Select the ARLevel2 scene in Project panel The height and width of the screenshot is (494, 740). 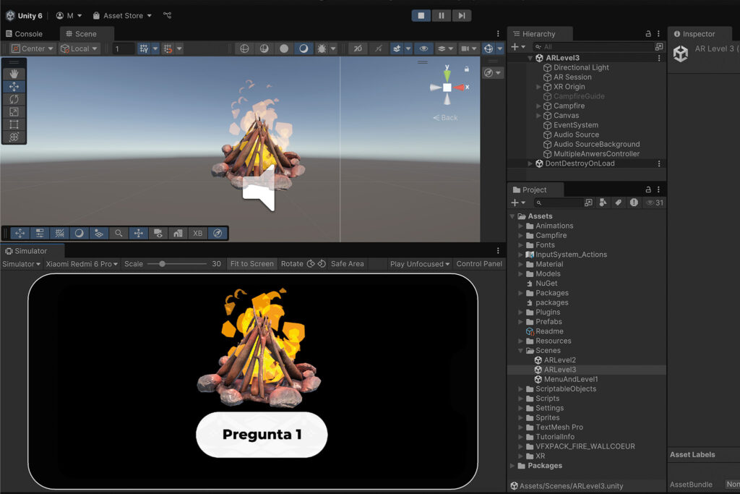(x=559, y=360)
